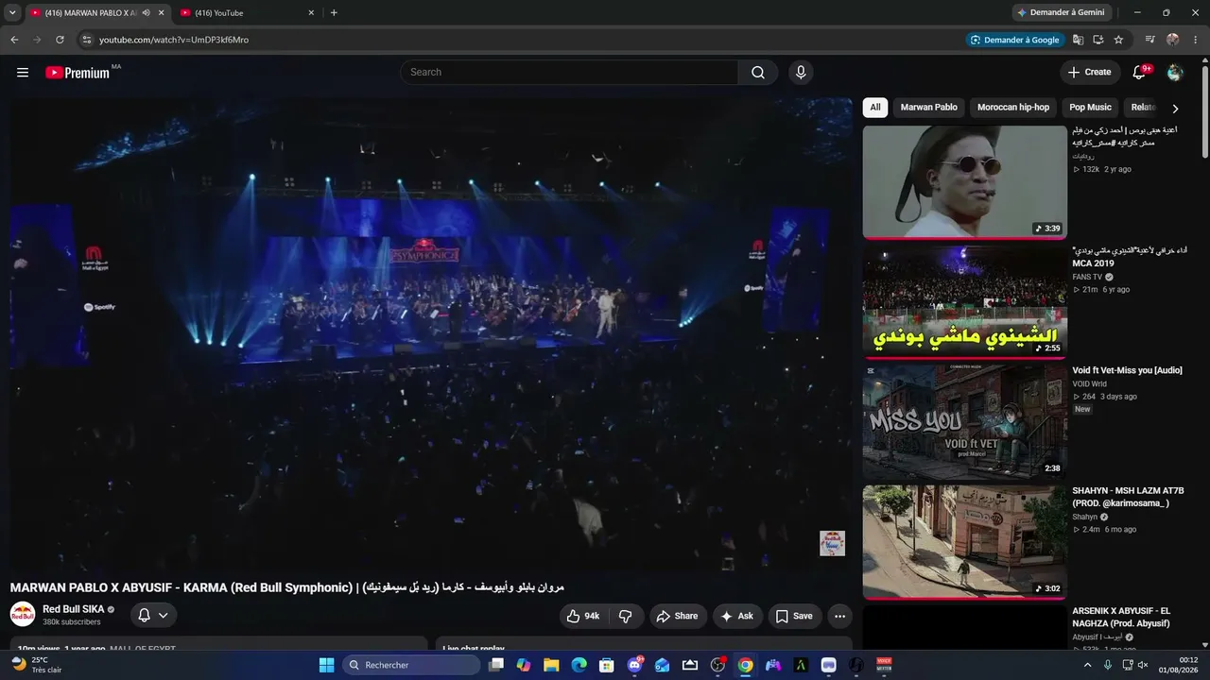Open Red Bull SIKA channel avatar
The height and width of the screenshot is (680, 1210).
pyautogui.click(x=23, y=615)
